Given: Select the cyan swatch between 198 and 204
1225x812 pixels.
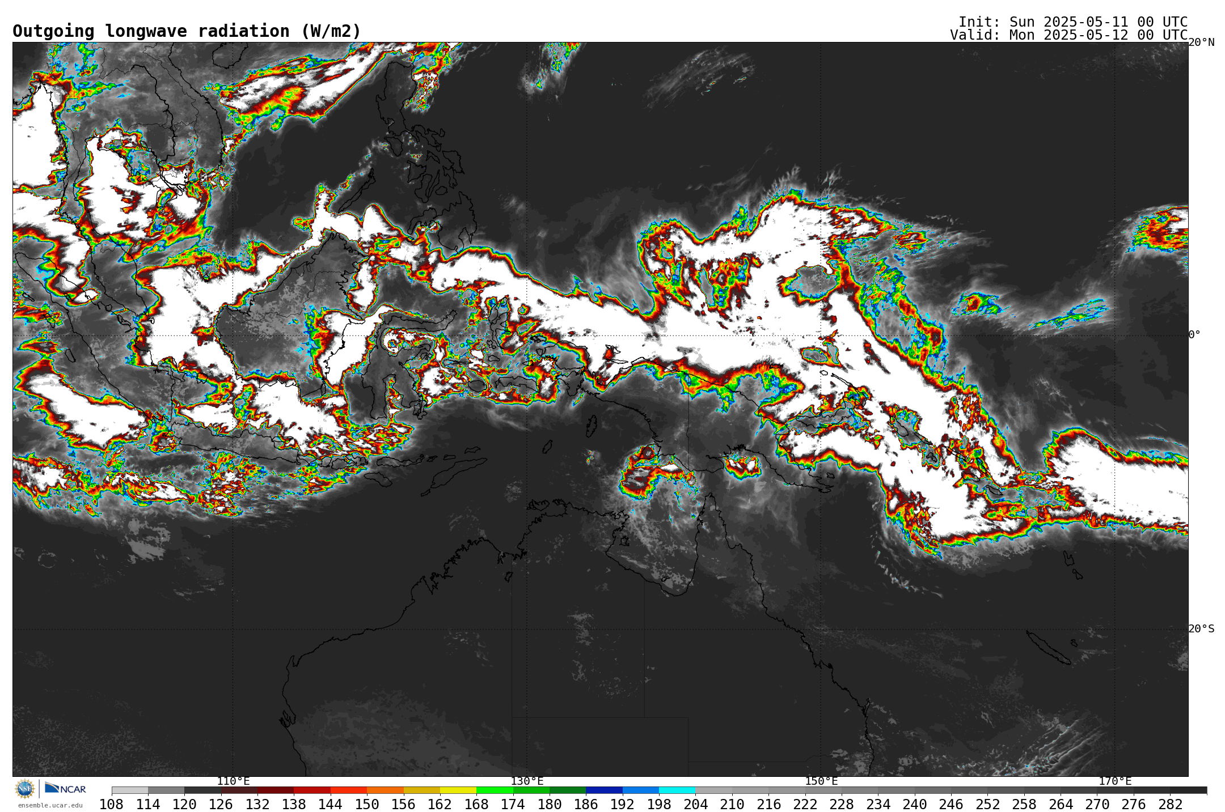Looking at the screenshot, I should pyautogui.click(x=677, y=790).
